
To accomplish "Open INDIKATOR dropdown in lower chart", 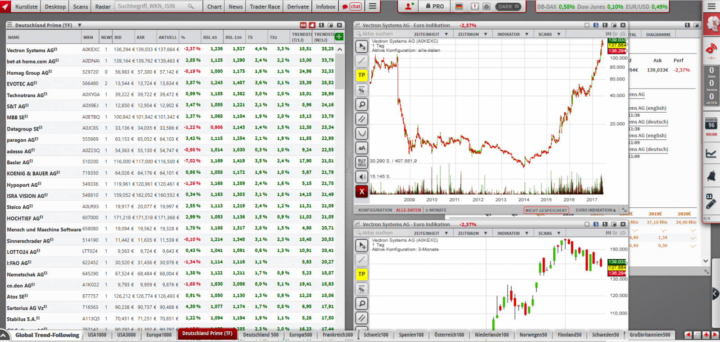I will coord(513,233).
